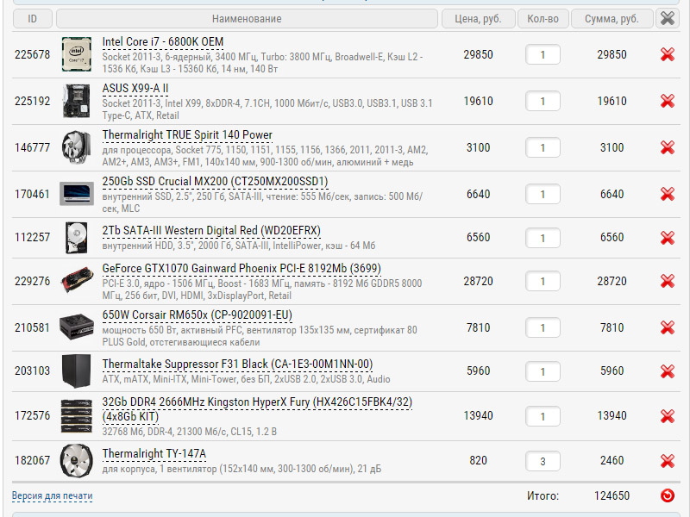Open Intel Core i7 - 6800K OEM link
Viewport: 690px width, 517px height.
163,41
